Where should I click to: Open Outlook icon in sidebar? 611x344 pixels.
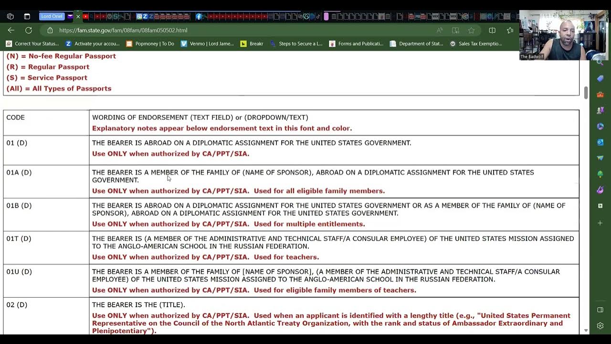[x=600, y=142]
